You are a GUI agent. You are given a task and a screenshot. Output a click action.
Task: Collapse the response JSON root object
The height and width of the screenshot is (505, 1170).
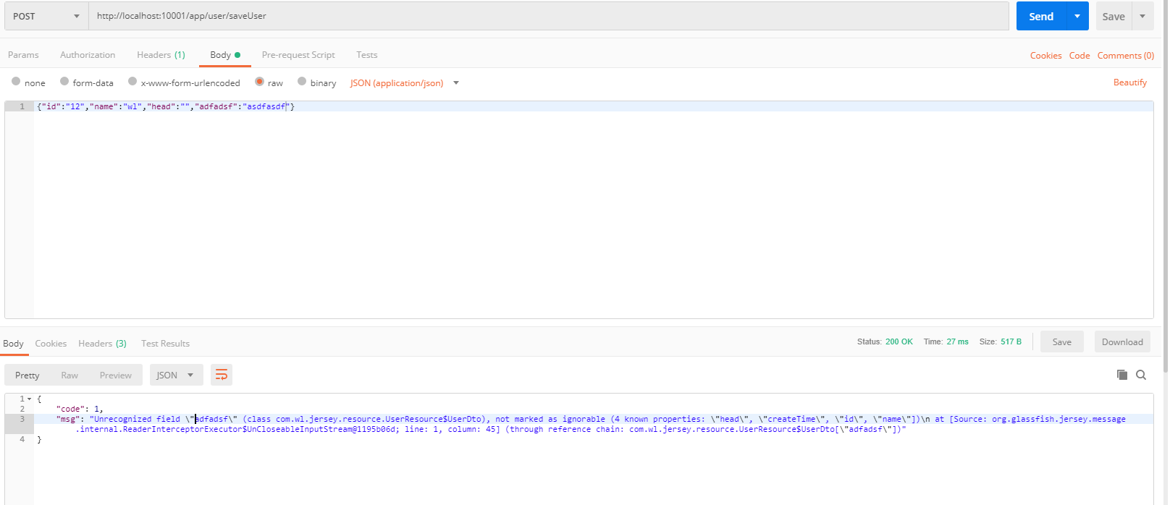[x=30, y=399]
